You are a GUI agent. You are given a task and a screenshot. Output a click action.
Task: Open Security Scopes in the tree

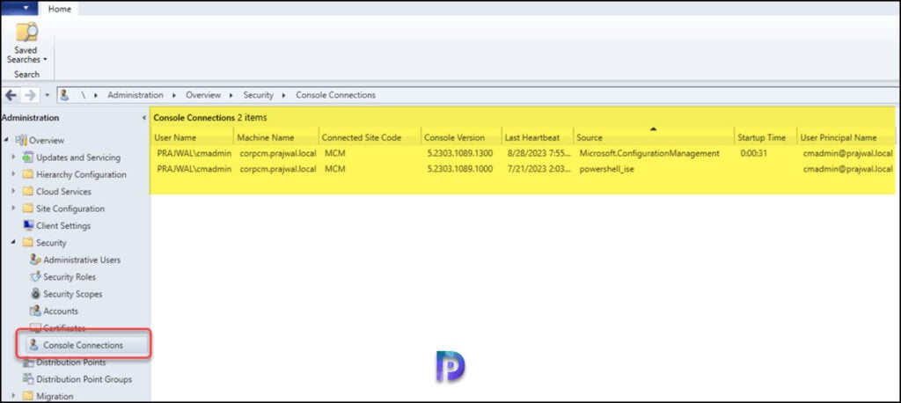[x=73, y=294]
